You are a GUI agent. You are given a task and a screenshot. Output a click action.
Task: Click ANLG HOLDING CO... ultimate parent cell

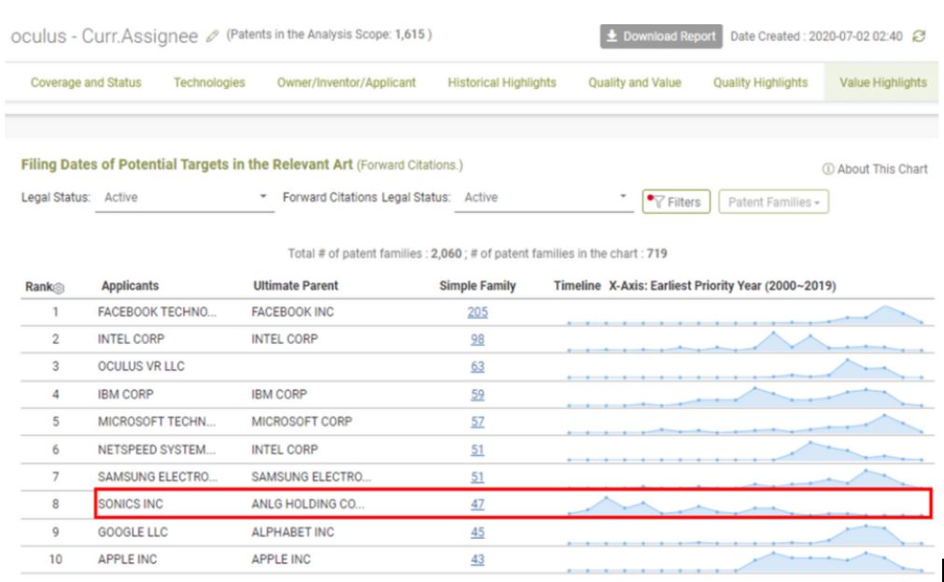coord(307,504)
